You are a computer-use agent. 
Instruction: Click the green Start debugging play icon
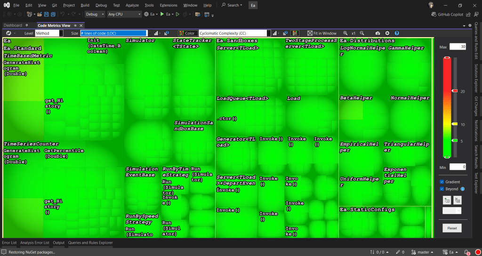tap(162, 14)
